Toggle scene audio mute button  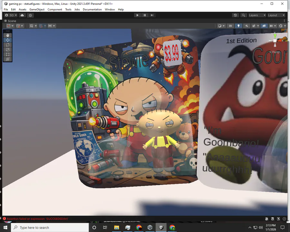[247, 26]
